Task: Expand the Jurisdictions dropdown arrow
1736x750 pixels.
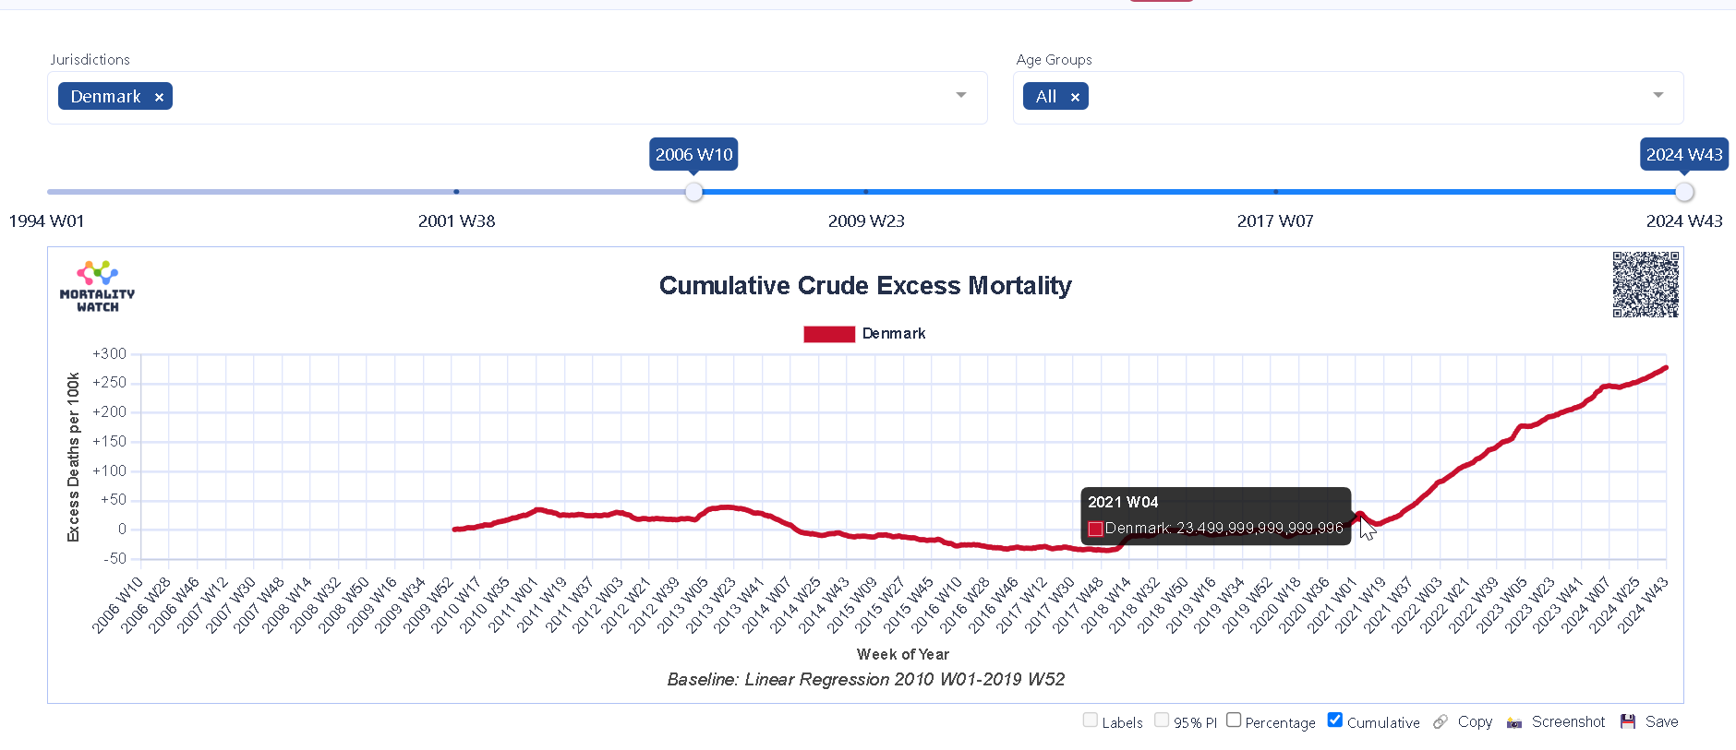Action: click(961, 95)
